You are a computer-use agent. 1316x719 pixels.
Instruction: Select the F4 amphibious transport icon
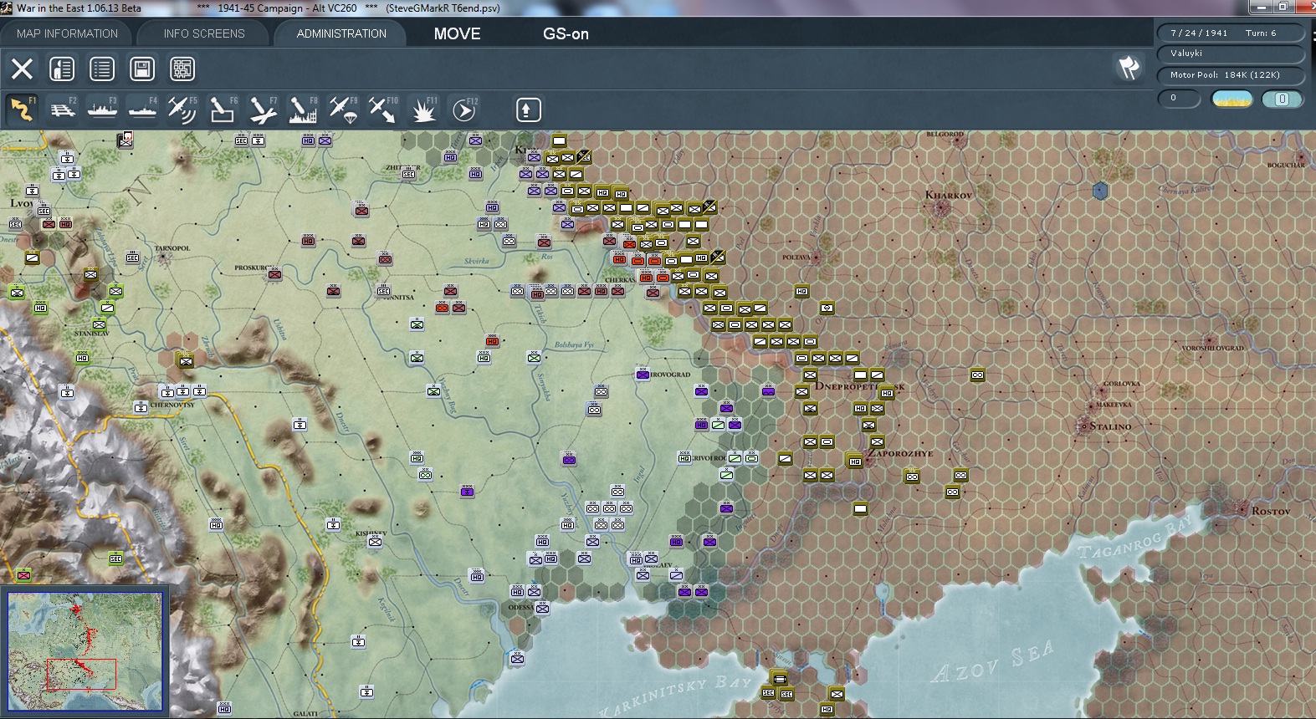click(142, 110)
